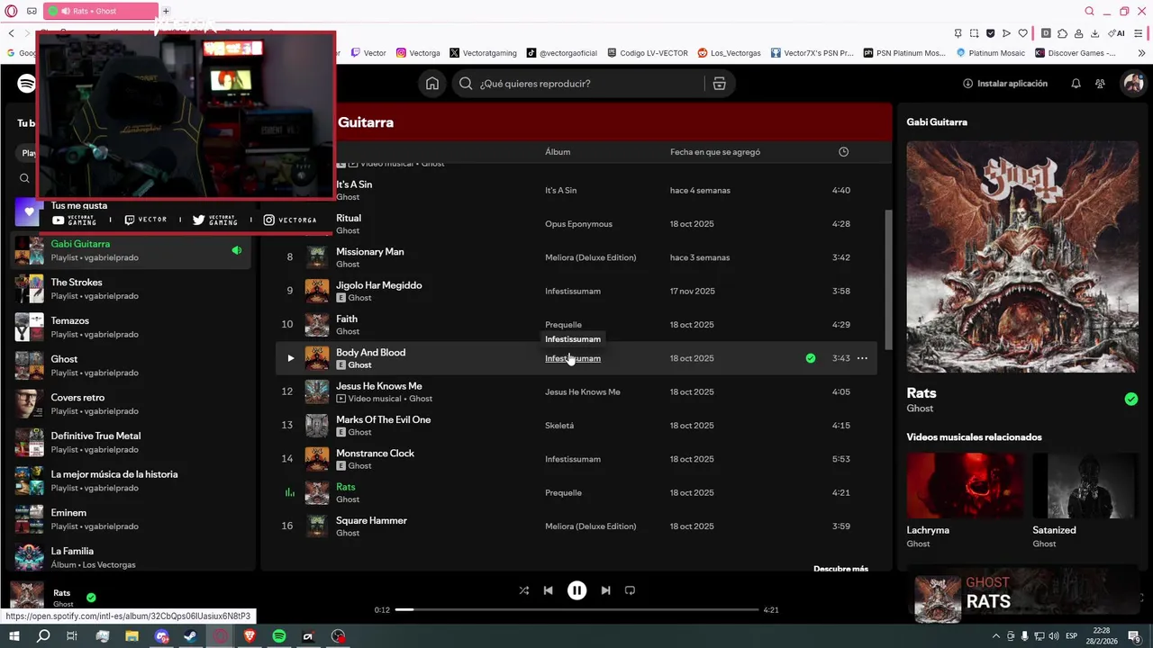The height and width of the screenshot is (648, 1153).
Task: Open the user profile avatar
Action: click(x=1132, y=84)
